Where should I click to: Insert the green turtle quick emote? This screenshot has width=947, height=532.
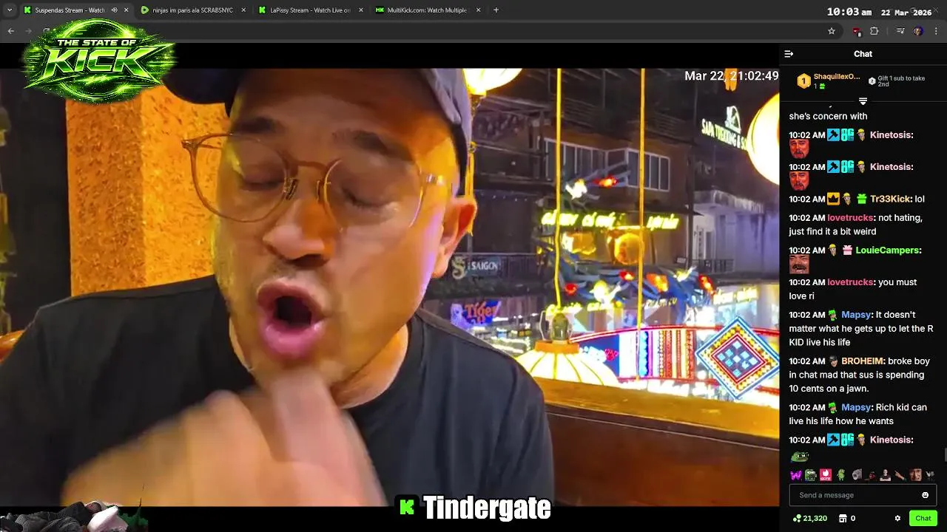(841, 475)
